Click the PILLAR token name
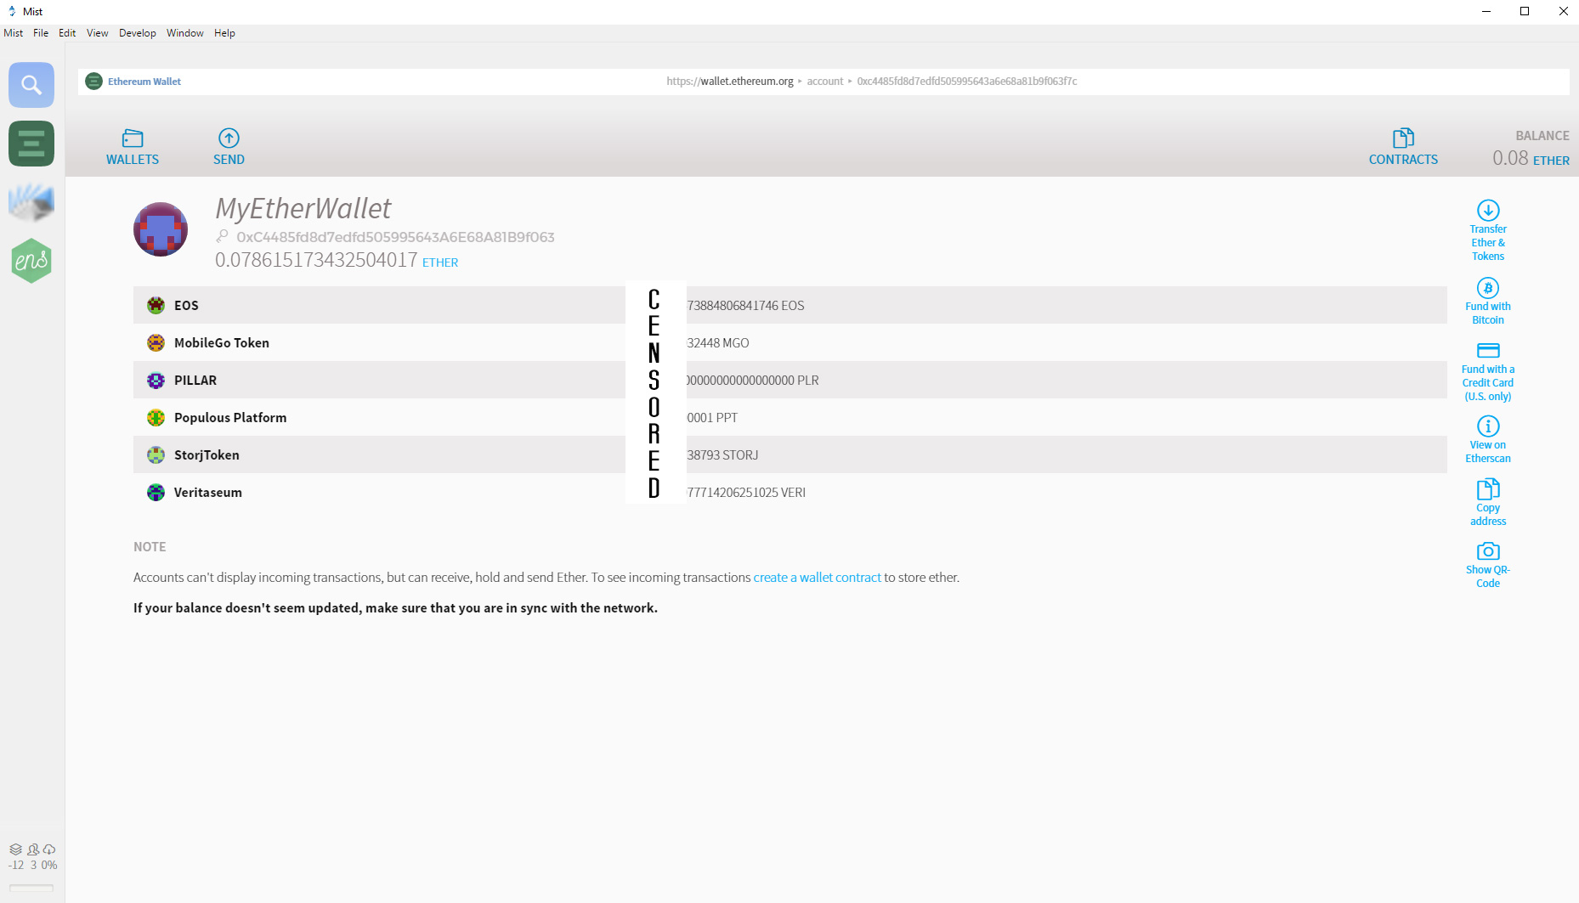The height and width of the screenshot is (903, 1579). (195, 381)
